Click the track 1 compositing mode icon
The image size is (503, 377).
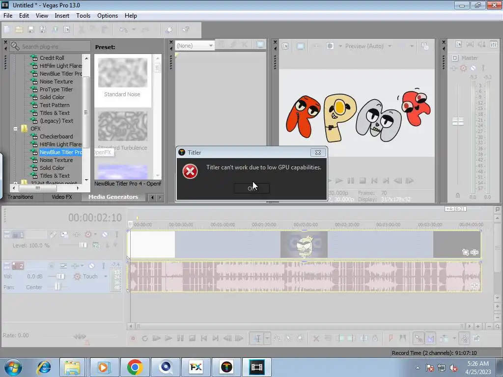[96, 245]
